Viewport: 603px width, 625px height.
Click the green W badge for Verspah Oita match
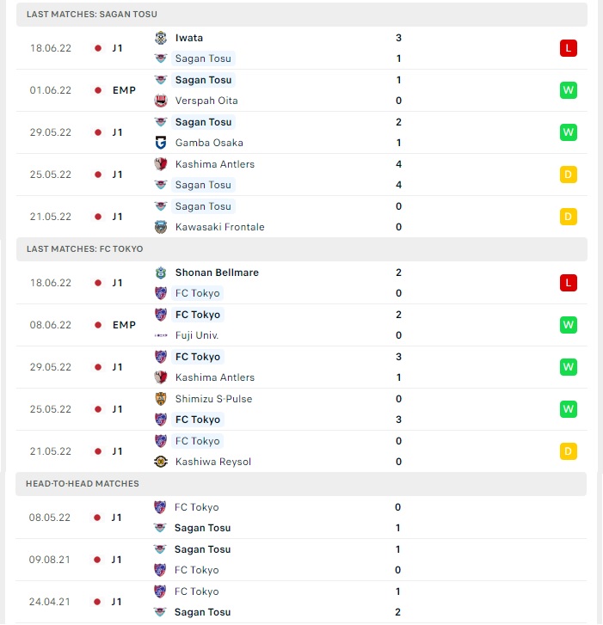569,90
